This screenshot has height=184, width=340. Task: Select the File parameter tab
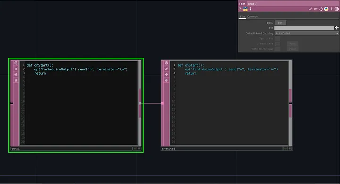[x=242, y=16]
